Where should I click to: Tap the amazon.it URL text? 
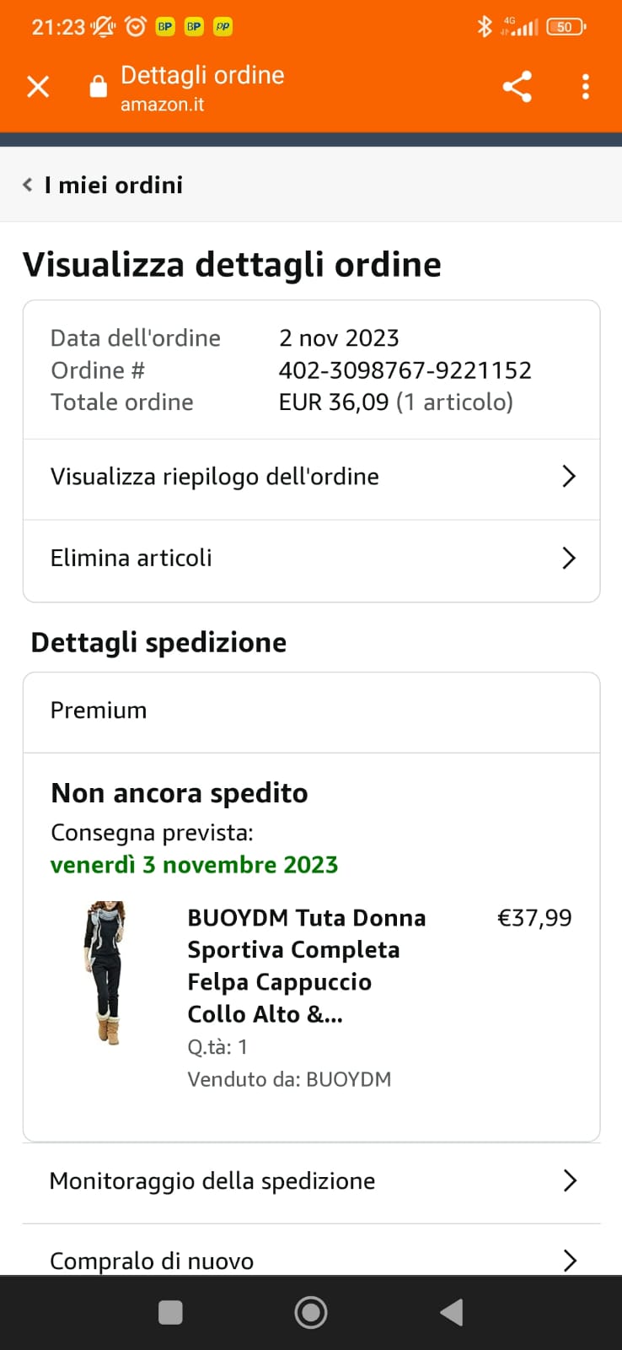pos(162,105)
